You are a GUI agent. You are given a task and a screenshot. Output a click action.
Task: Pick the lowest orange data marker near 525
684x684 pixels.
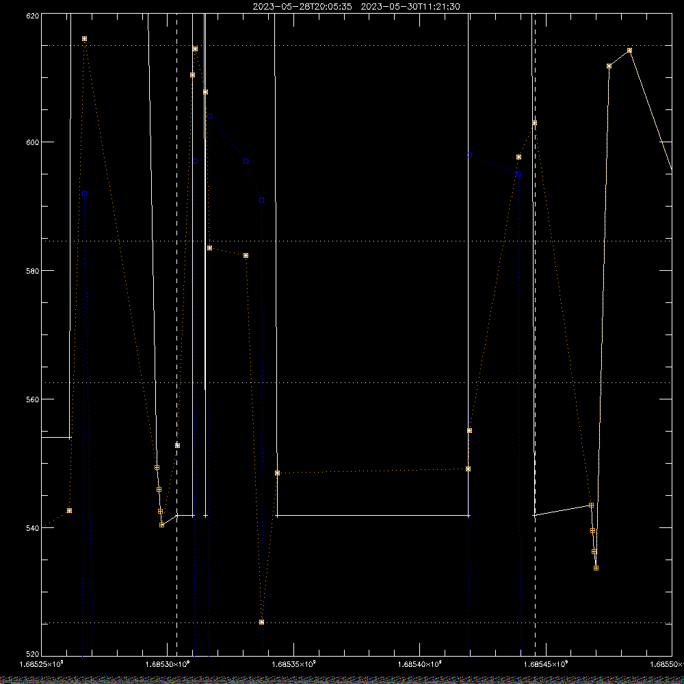261,622
